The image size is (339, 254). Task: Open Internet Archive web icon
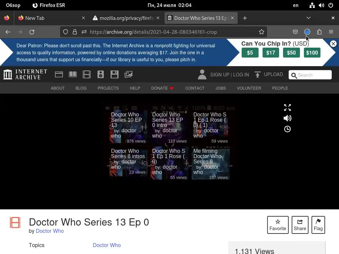click(x=59, y=74)
